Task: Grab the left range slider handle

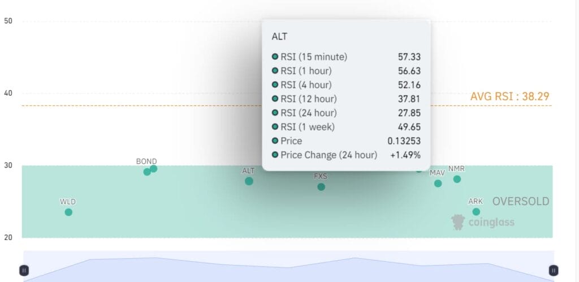Action: [24, 270]
